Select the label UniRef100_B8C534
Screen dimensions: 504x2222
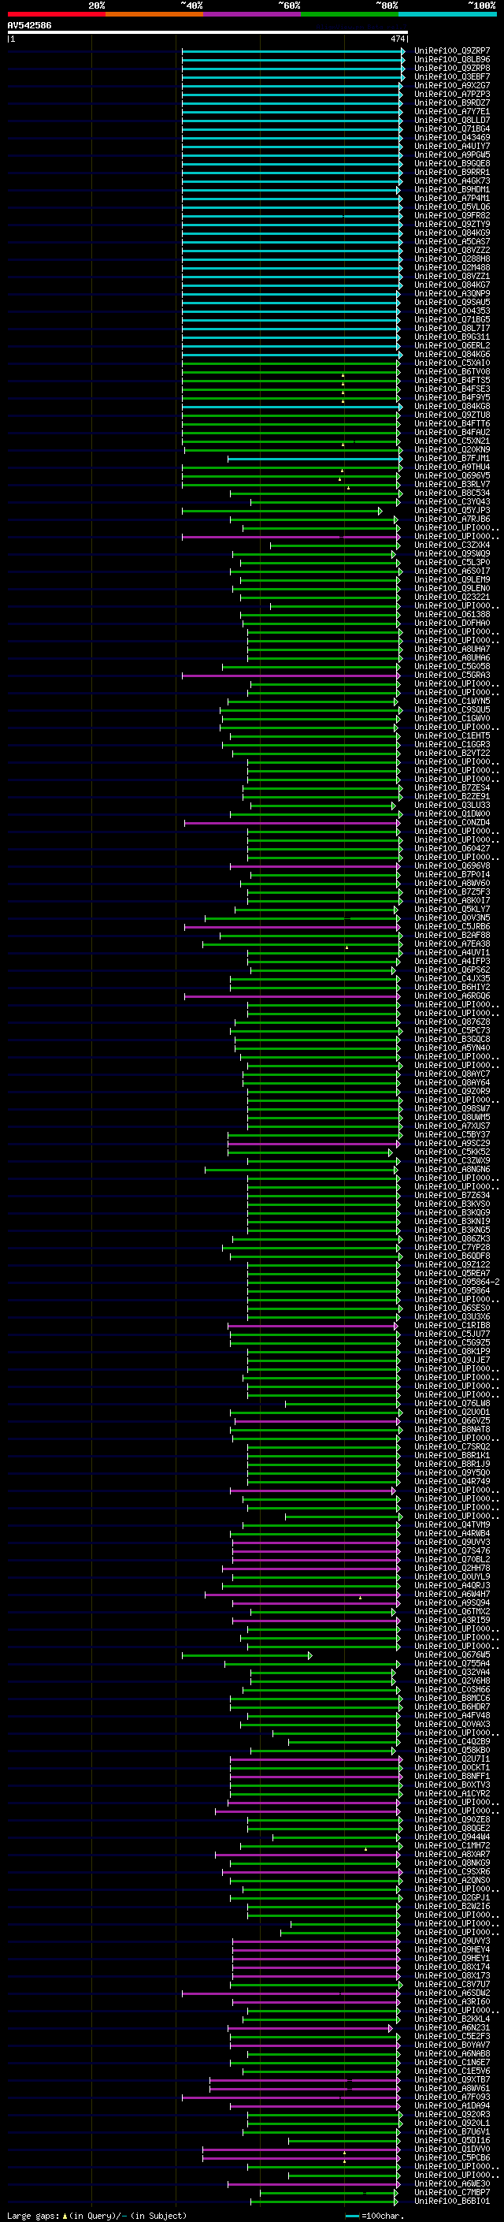tap(452, 493)
